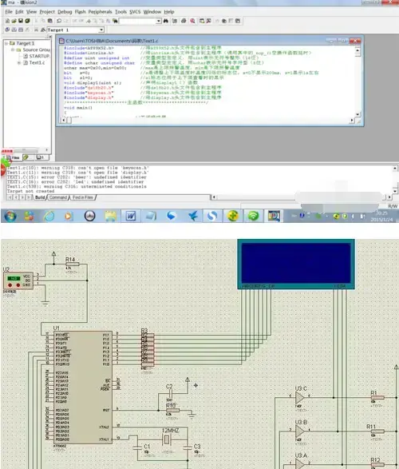Click the Word icon in taskbar

[131, 216]
